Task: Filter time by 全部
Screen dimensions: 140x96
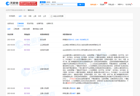Action: pos(20,16)
